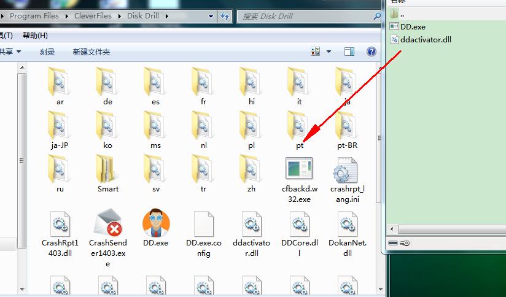Select the ko folder
The height and width of the screenshot is (297, 506).
click(107, 130)
